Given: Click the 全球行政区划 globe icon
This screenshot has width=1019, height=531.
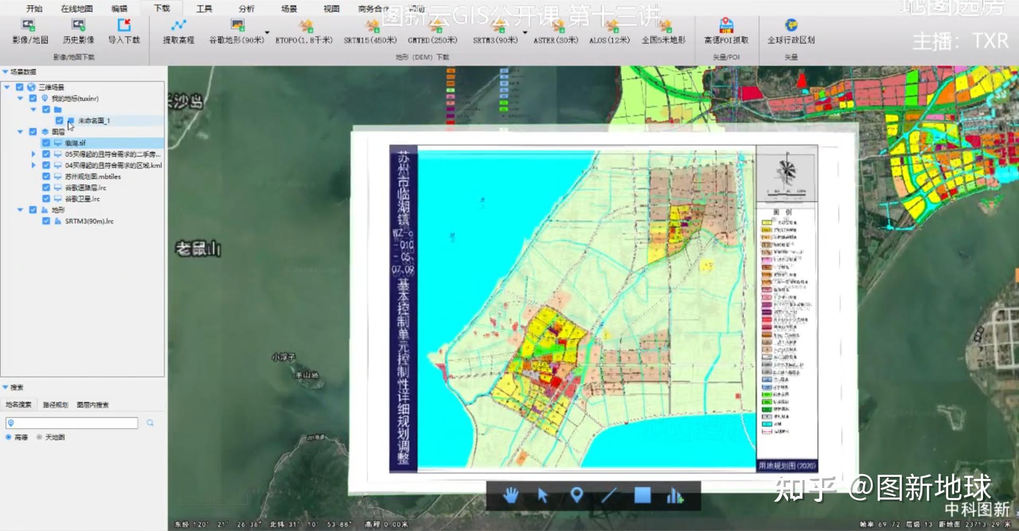Looking at the screenshot, I should pos(791,25).
